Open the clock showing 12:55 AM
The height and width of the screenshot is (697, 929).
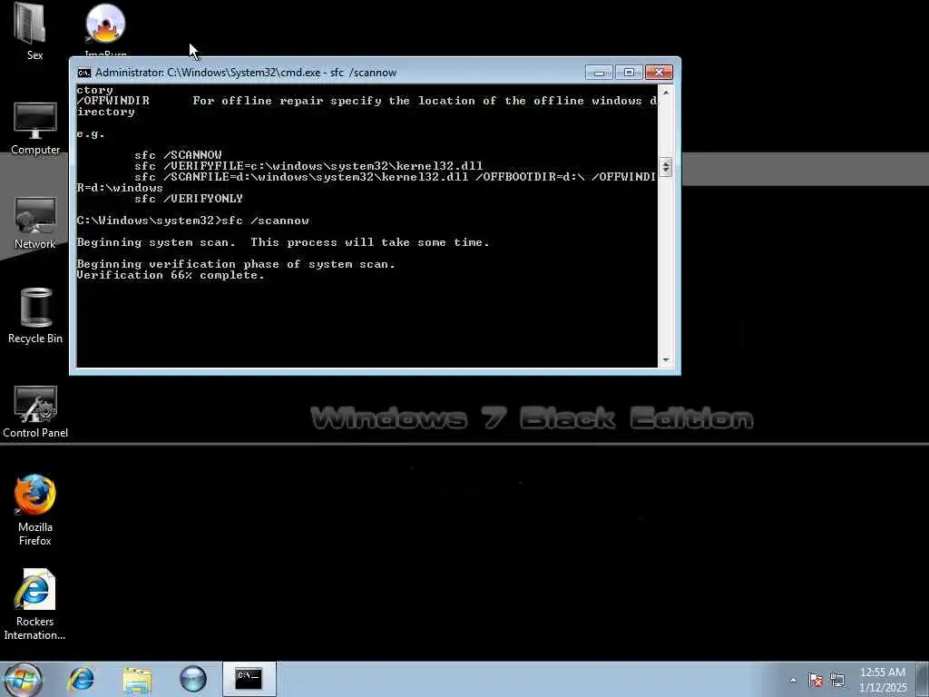883,679
